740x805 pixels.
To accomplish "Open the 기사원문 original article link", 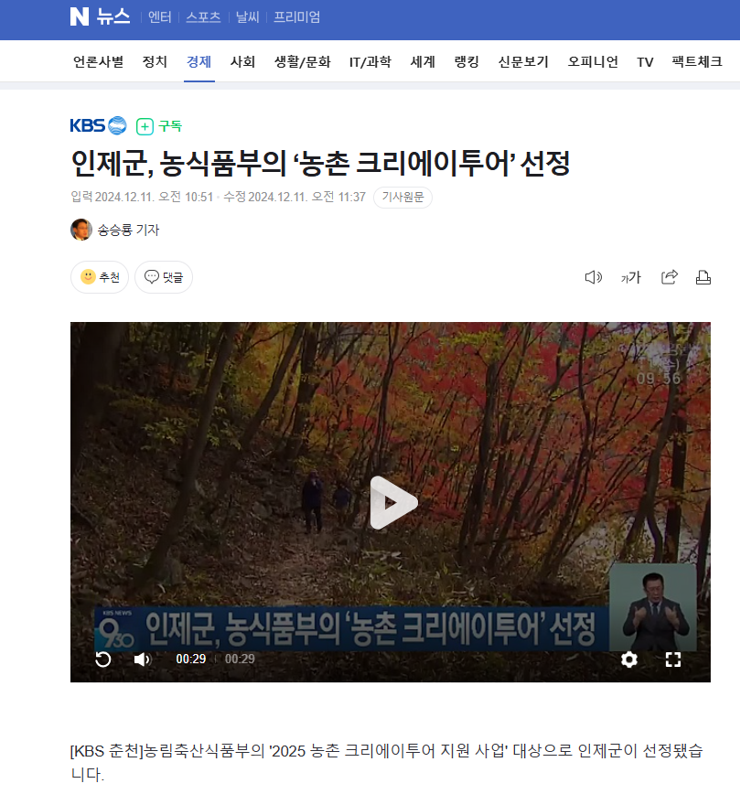I will point(402,198).
